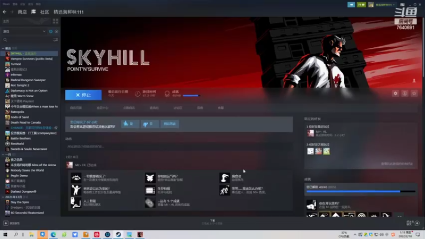
Task: Open the 库 library tab
Action: 33,12
